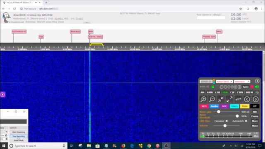Screen dimensions: 265x149
Task: Launch Firefox from the taskbar
Action: [x=123, y=146]
